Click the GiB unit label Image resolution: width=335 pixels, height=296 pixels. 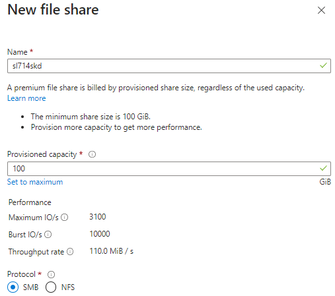[x=325, y=182]
